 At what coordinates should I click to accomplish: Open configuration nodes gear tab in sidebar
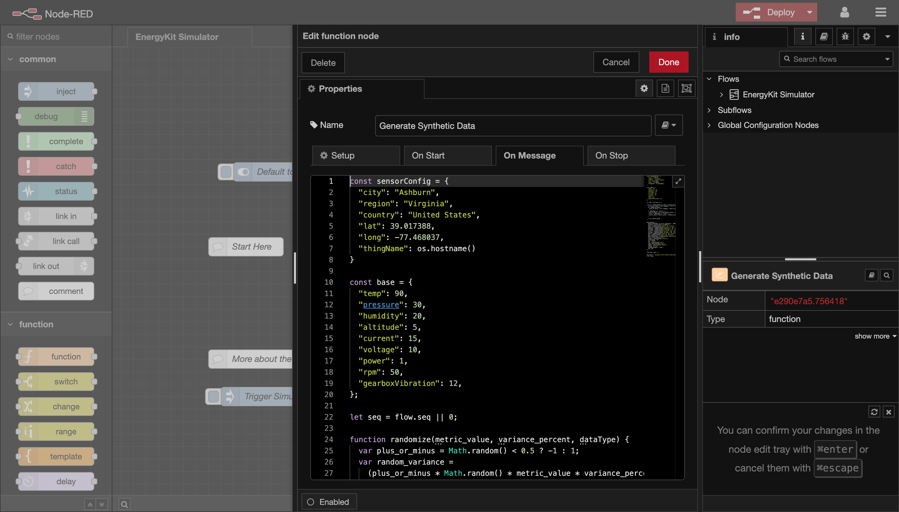(866, 37)
